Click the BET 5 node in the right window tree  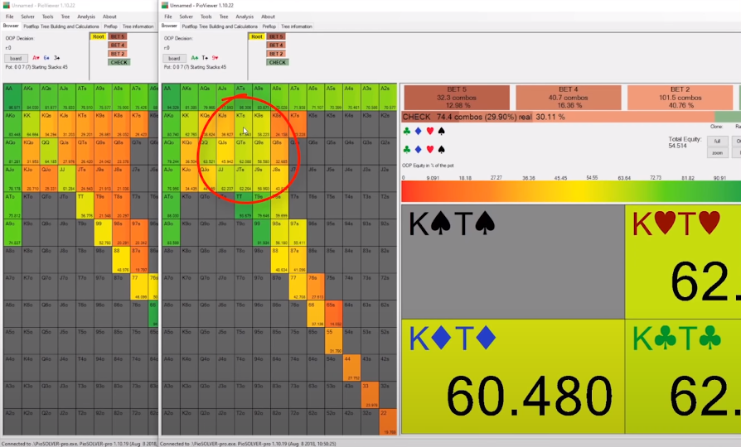[277, 37]
